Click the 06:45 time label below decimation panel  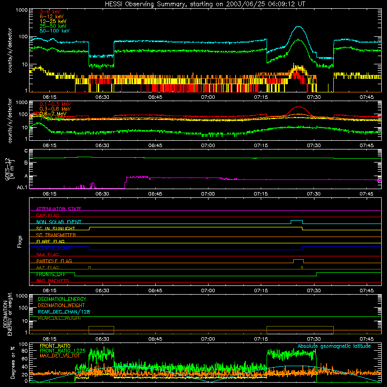(x=155, y=339)
